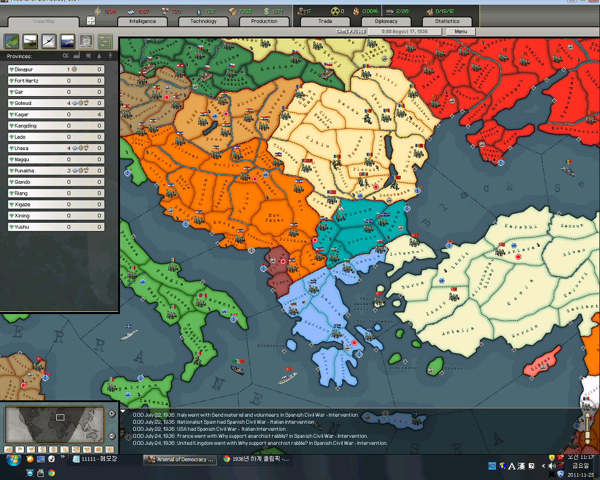Click the center-map crosshair icon beside View Map
The height and width of the screenshot is (480, 600).
coord(91,21)
